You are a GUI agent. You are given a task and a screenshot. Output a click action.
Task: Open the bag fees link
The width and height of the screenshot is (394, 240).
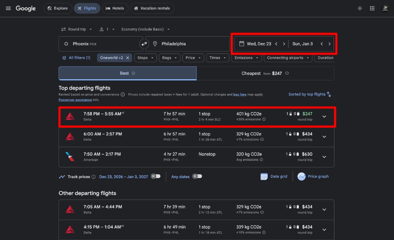point(240,94)
